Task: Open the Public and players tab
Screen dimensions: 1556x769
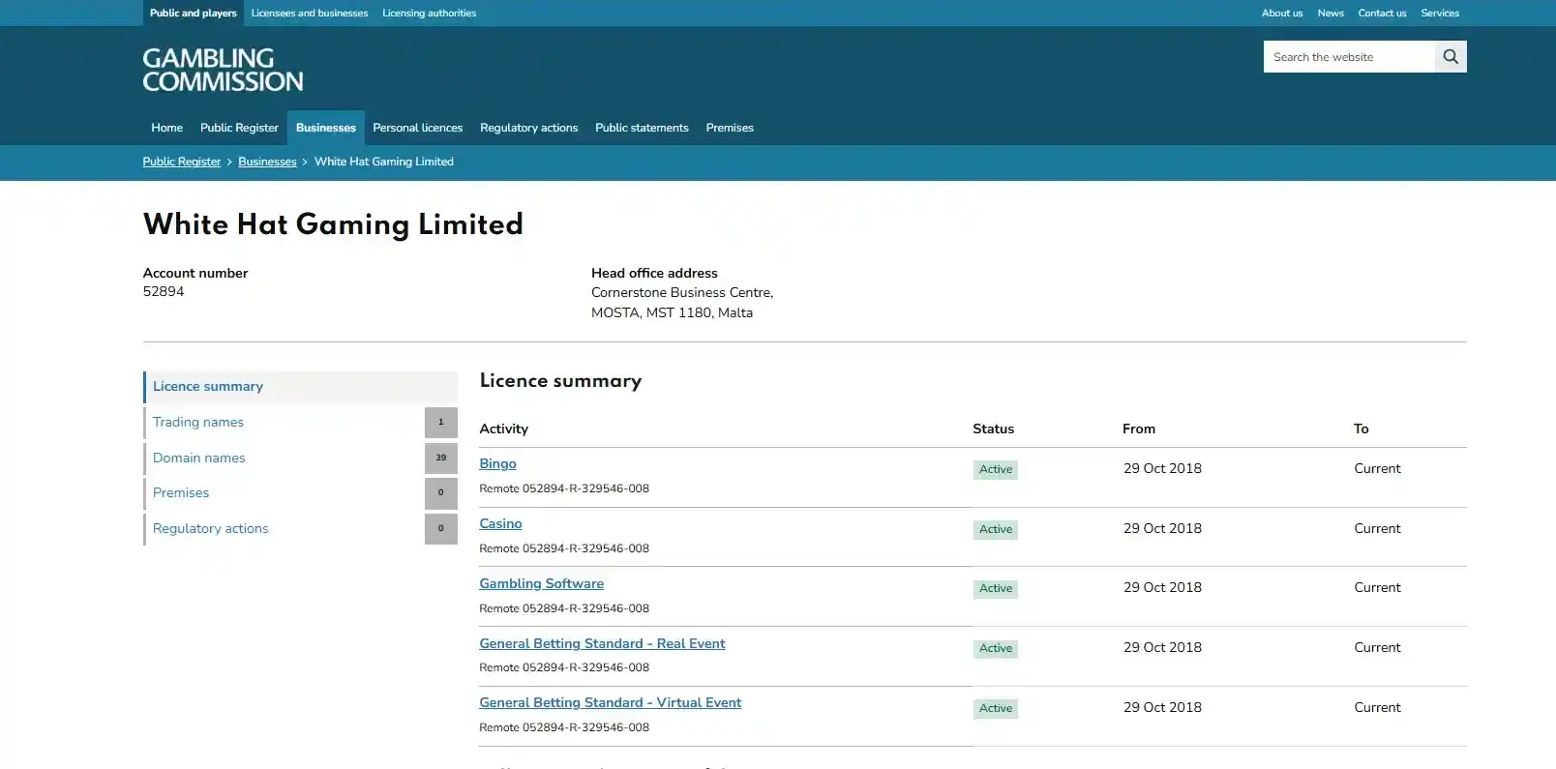Action: pos(194,13)
